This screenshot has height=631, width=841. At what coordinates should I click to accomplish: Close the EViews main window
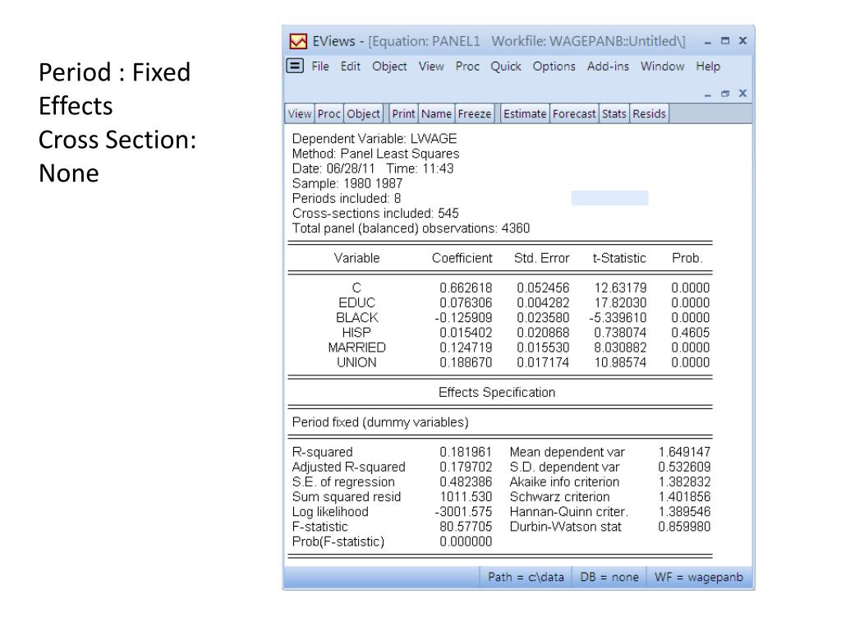point(742,41)
